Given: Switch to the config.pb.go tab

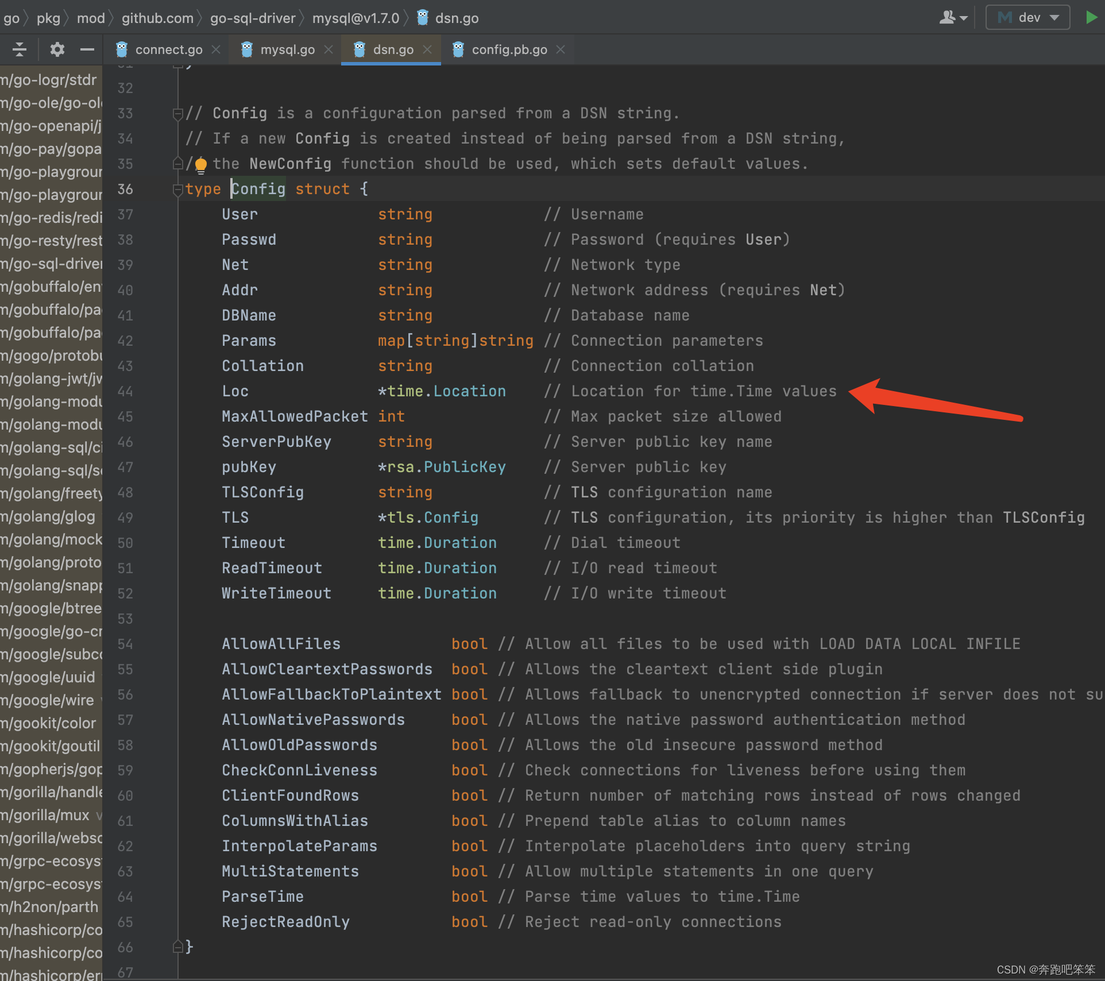Looking at the screenshot, I should coord(509,49).
